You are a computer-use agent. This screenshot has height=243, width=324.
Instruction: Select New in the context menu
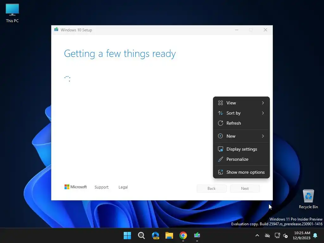click(x=241, y=136)
